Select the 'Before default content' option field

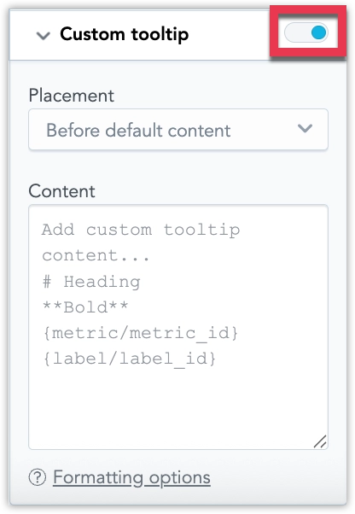[x=178, y=130]
